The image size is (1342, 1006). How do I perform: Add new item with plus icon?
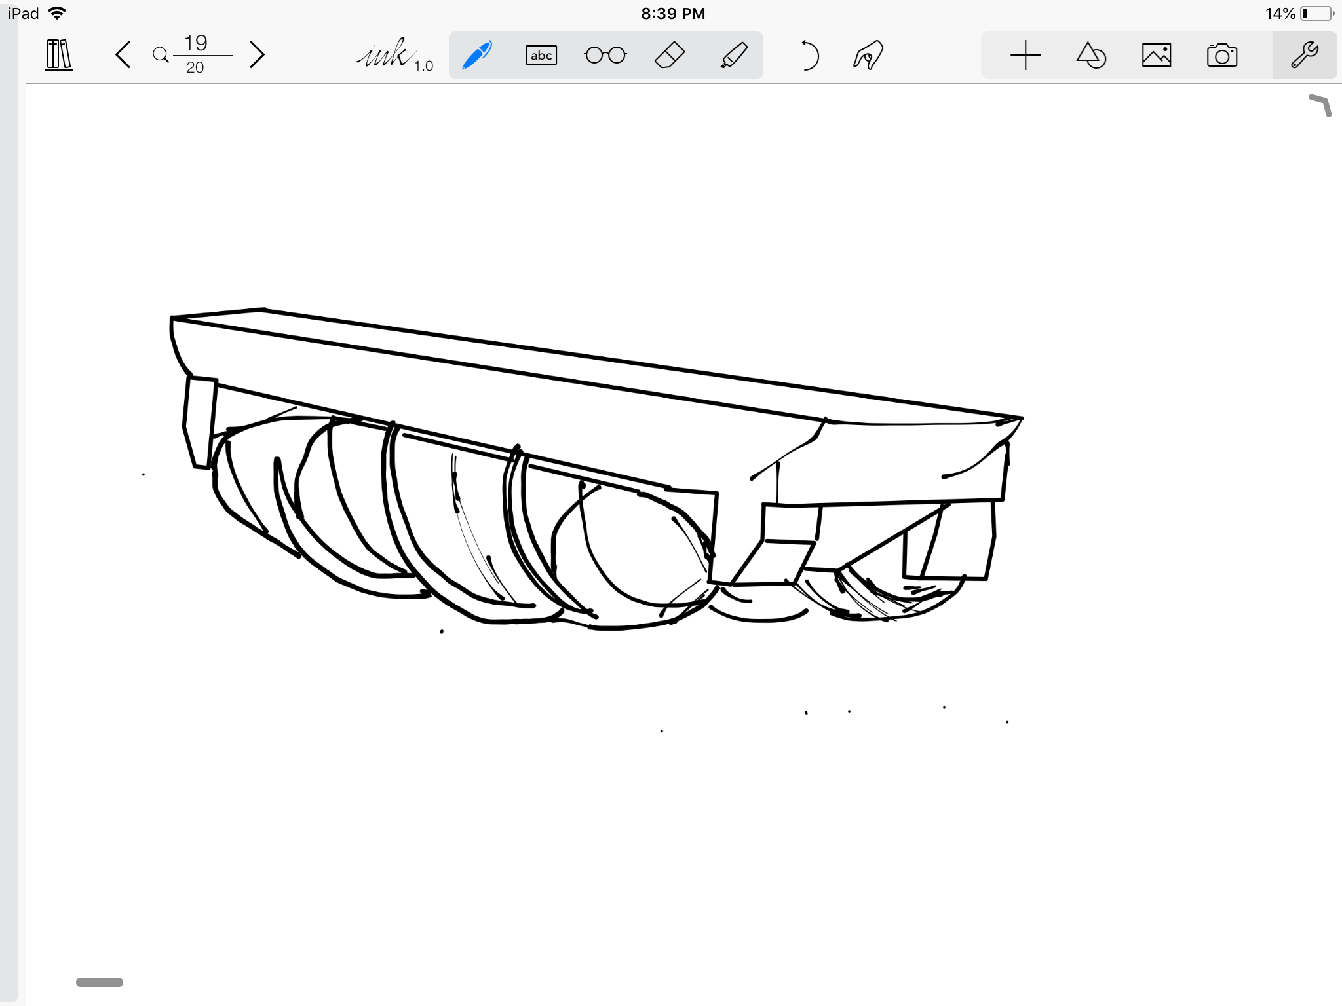(1026, 55)
